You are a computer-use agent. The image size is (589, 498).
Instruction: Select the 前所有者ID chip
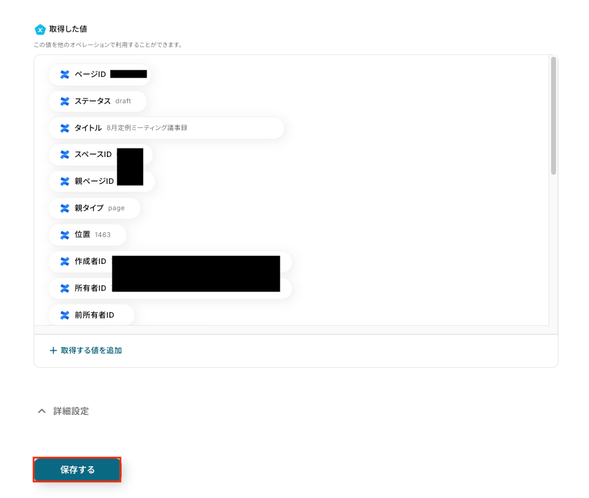(91, 315)
